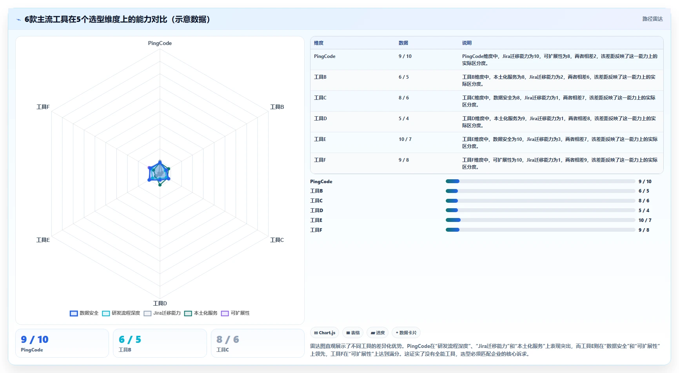Click the summary paragraph below the chips
This screenshot has width=679, height=373.
(485, 350)
